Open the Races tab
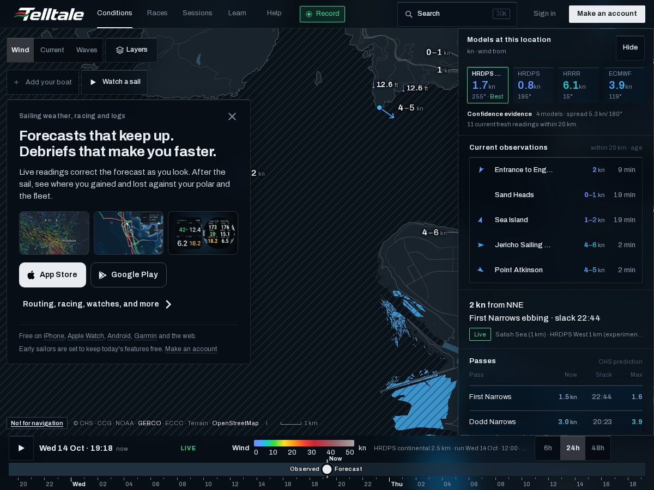 tap(158, 13)
